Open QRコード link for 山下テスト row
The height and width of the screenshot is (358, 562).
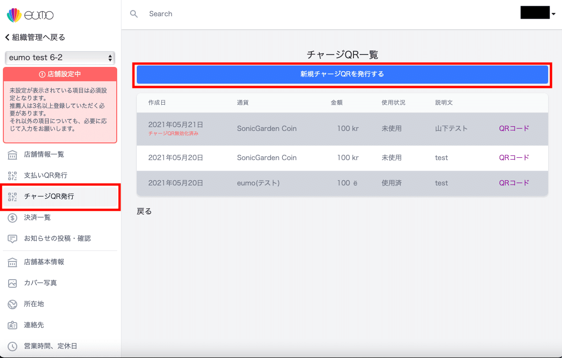click(x=514, y=129)
